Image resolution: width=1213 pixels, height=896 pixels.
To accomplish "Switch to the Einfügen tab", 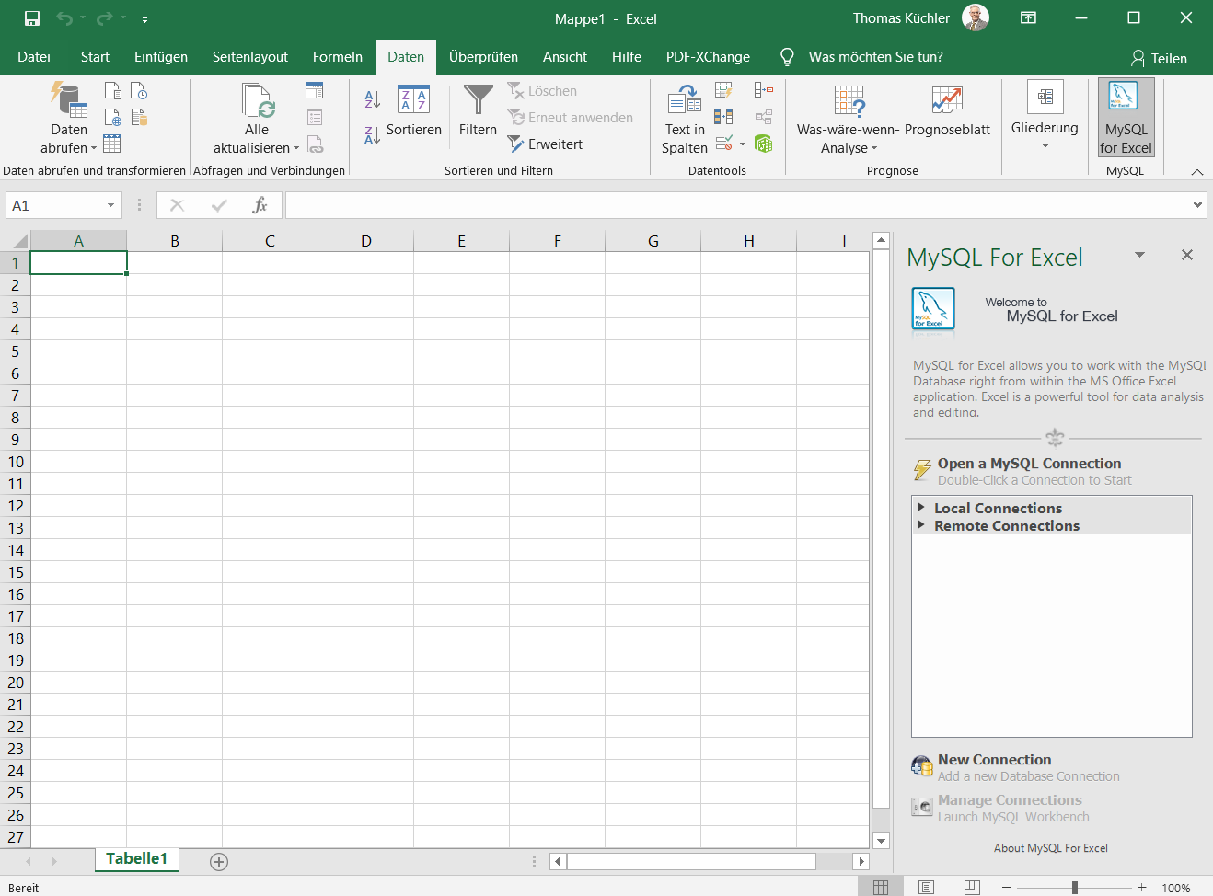I will point(161,57).
